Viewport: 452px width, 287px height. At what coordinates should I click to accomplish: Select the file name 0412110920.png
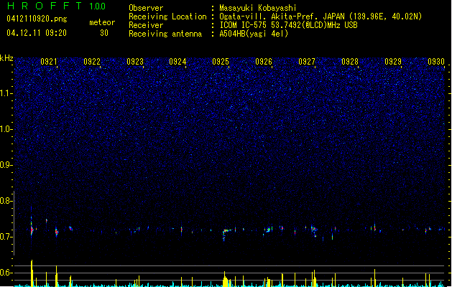[x=37, y=19]
